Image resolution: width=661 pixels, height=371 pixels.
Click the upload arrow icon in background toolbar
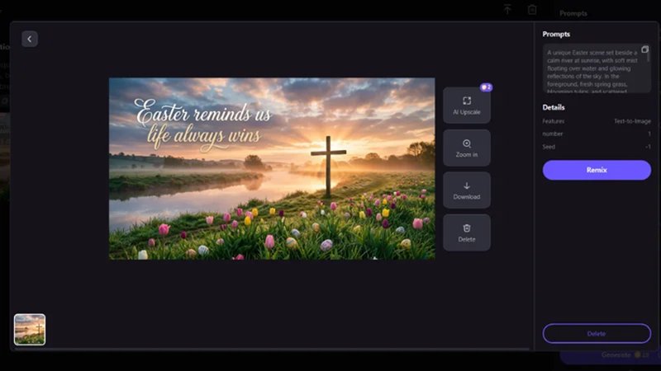pyautogui.click(x=507, y=9)
